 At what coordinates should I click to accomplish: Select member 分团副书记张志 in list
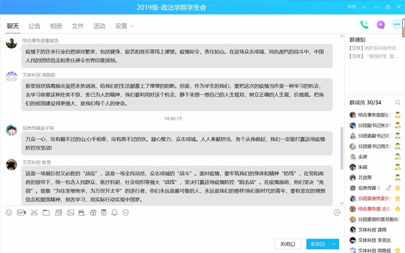pos(375,125)
